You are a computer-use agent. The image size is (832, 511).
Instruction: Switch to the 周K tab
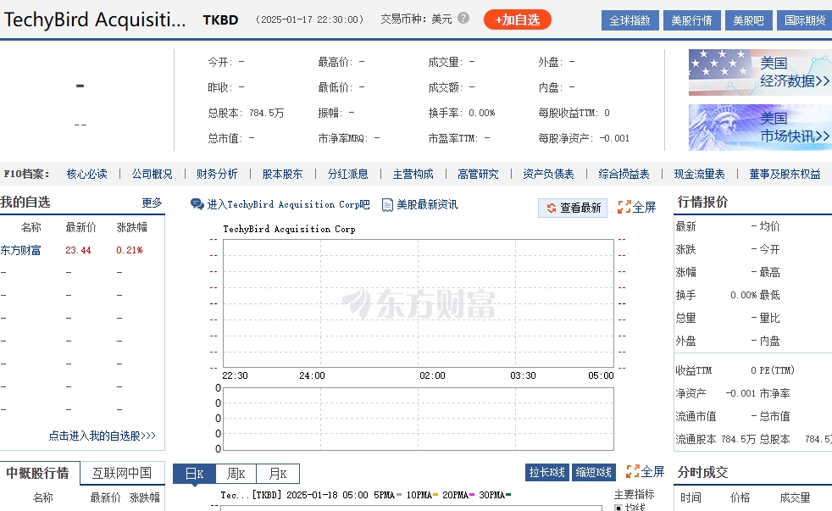[236, 474]
